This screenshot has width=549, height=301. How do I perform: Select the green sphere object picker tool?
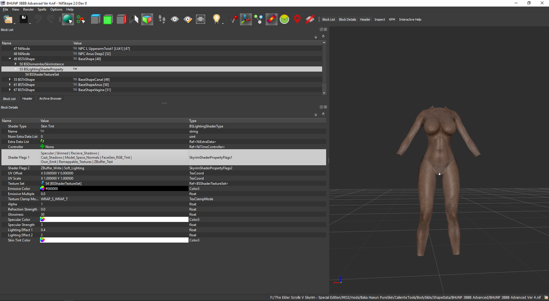pyautogui.click(x=67, y=19)
